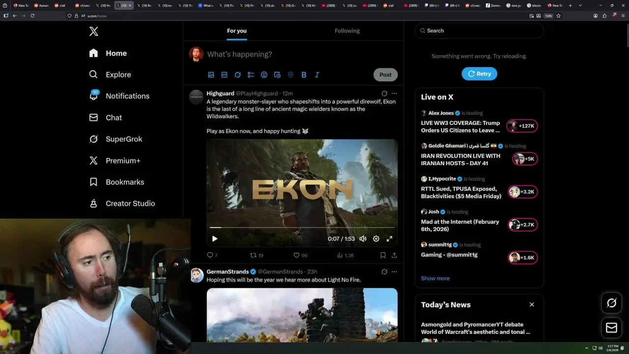Screen dimensions: 629x354
Task: View Highguard post analytics
Action: [x=345, y=255]
